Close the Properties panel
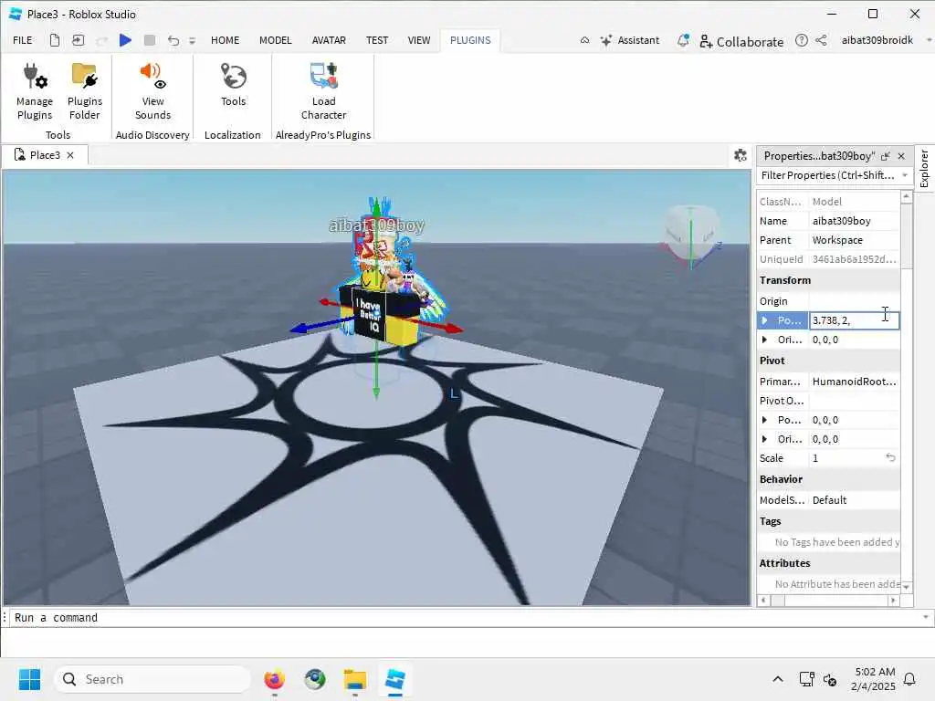Viewport: 935px width, 701px height. point(901,156)
